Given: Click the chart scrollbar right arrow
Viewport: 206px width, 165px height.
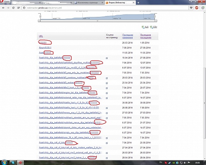Looking at the screenshot, I should tap(156, 21).
